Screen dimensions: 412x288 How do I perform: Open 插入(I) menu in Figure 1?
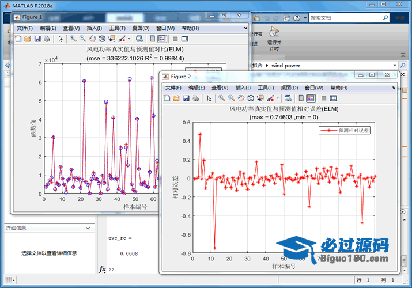(x=94, y=28)
